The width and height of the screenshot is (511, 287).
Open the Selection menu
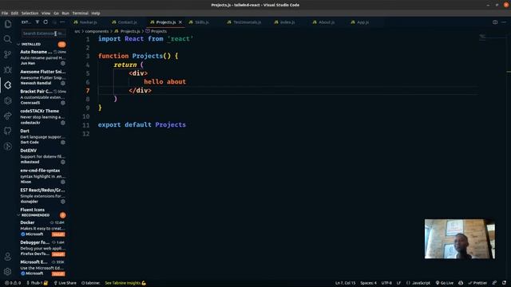point(30,13)
